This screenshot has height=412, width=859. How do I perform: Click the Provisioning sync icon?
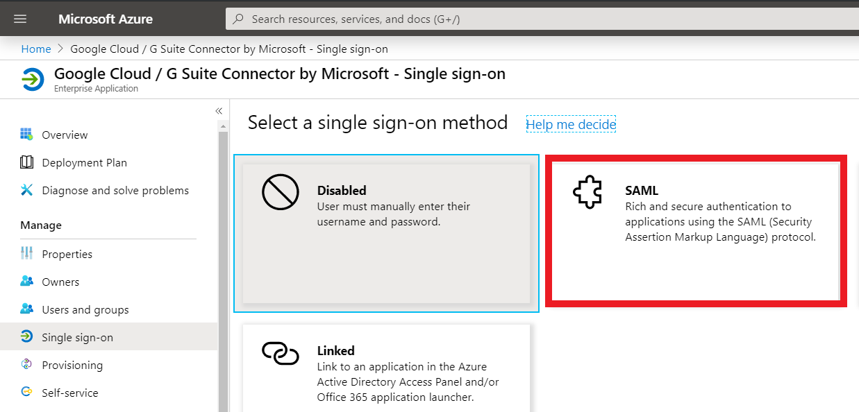tap(27, 365)
